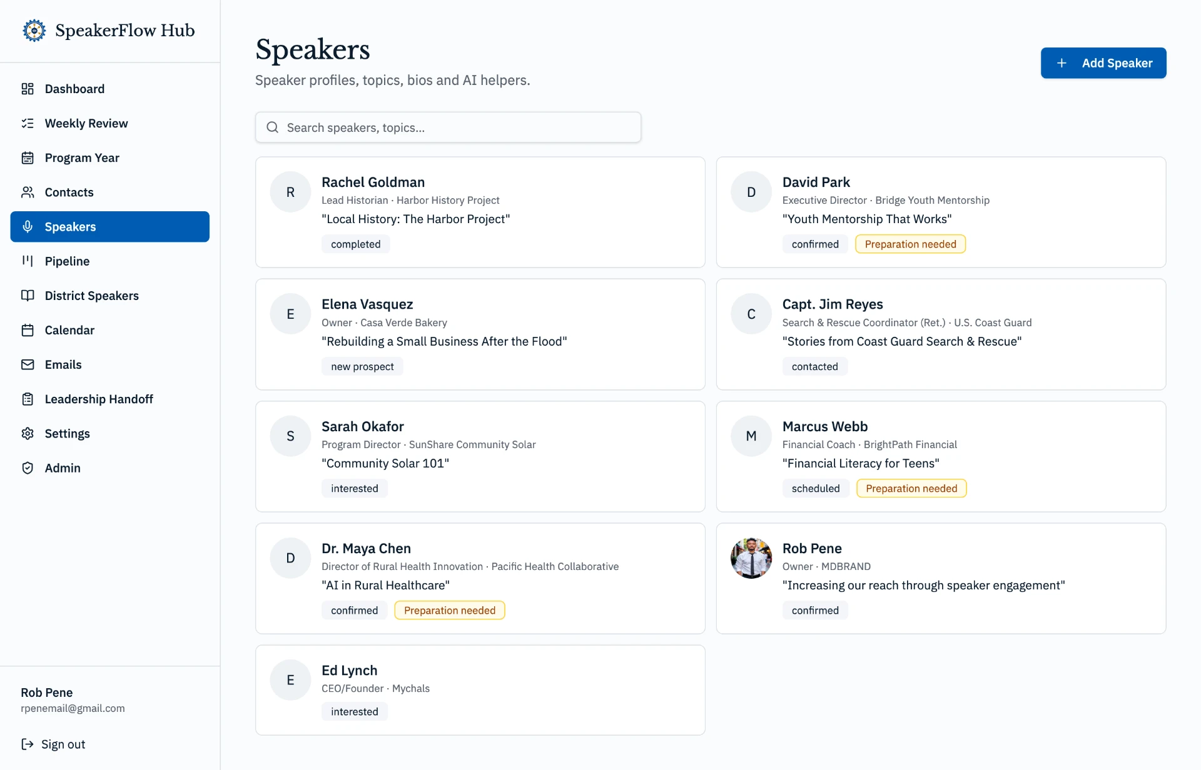The height and width of the screenshot is (770, 1201).
Task: Open the Weekly Review menu item
Action: pos(110,123)
